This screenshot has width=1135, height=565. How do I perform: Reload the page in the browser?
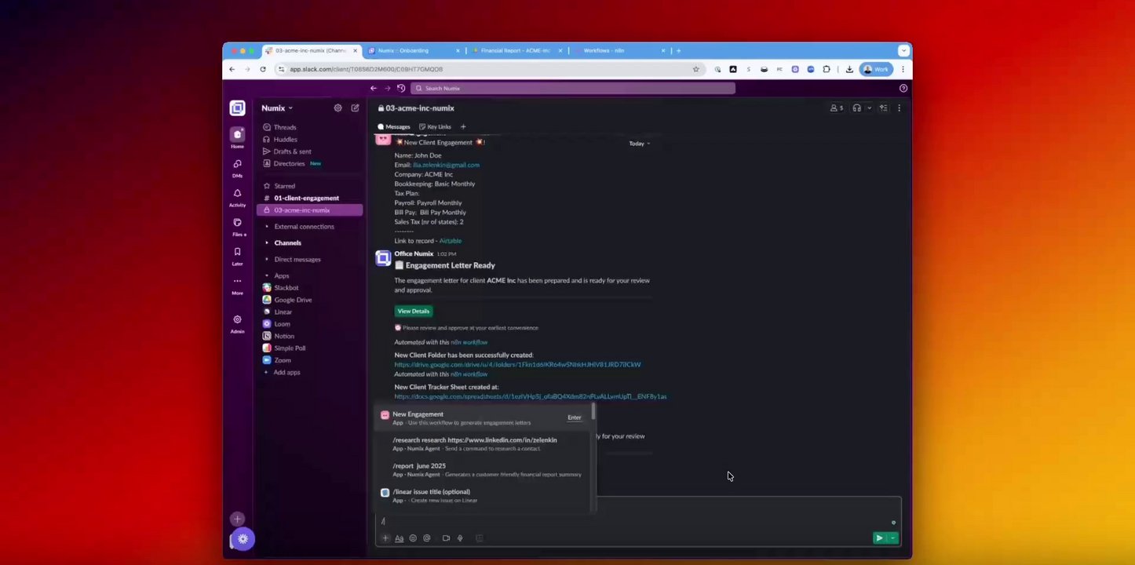(263, 69)
